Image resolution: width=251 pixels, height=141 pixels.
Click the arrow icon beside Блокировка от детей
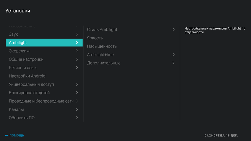click(x=77, y=93)
